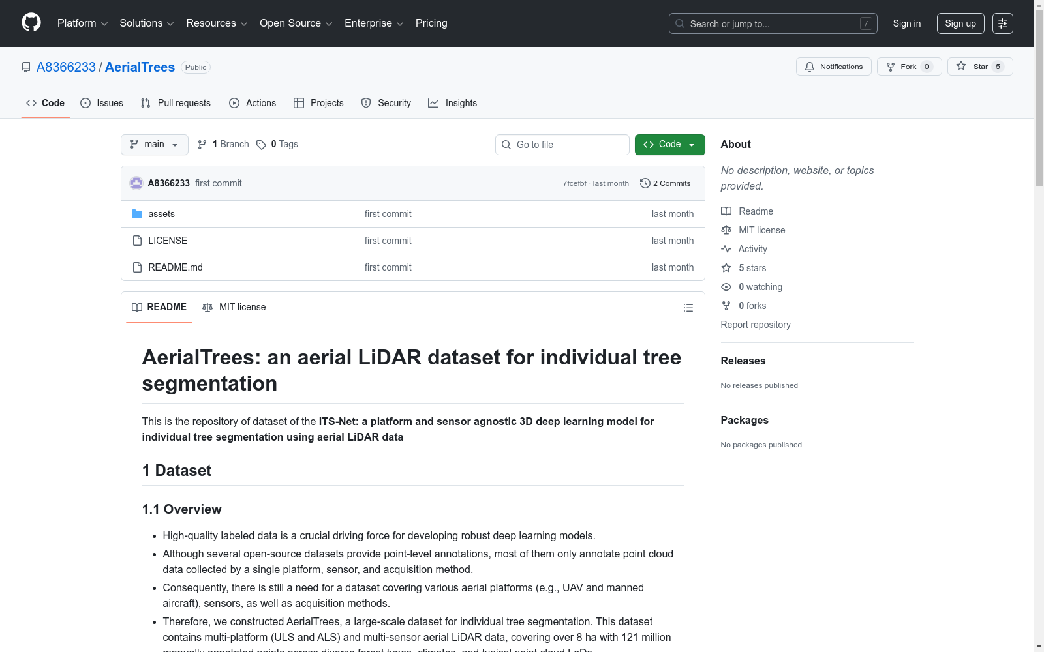This screenshot has width=1044, height=652.
Task: Open the appearance settings icon button
Action: coord(1002,23)
